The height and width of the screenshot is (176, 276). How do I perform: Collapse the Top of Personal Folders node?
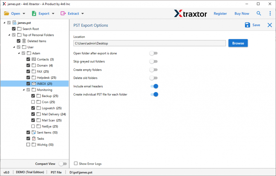point(9,35)
